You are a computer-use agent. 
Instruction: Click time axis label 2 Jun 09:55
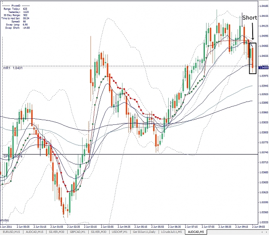(259, 226)
